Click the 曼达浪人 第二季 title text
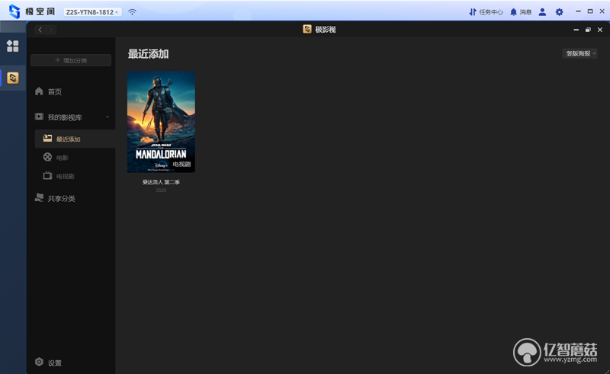 [x=161, y=182]
